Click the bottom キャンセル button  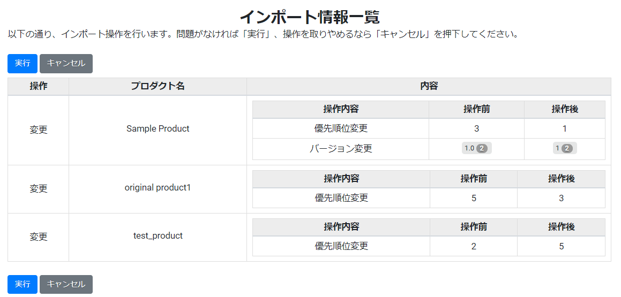pyautogui.click(x=66, y=284)
